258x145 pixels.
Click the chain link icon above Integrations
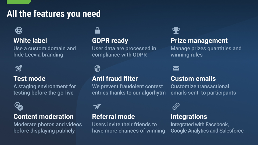coord(176,106)
